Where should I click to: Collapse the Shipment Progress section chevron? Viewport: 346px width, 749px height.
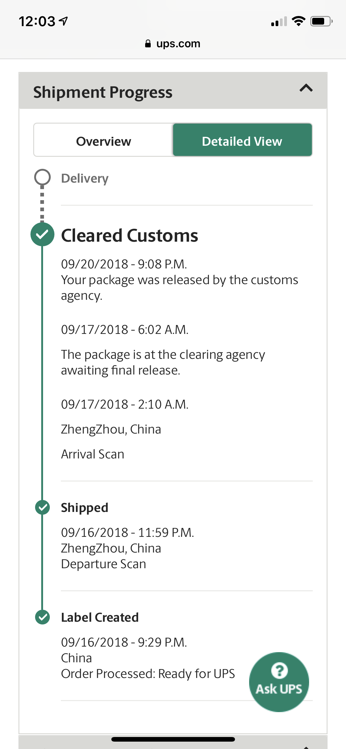click(306, 89)
